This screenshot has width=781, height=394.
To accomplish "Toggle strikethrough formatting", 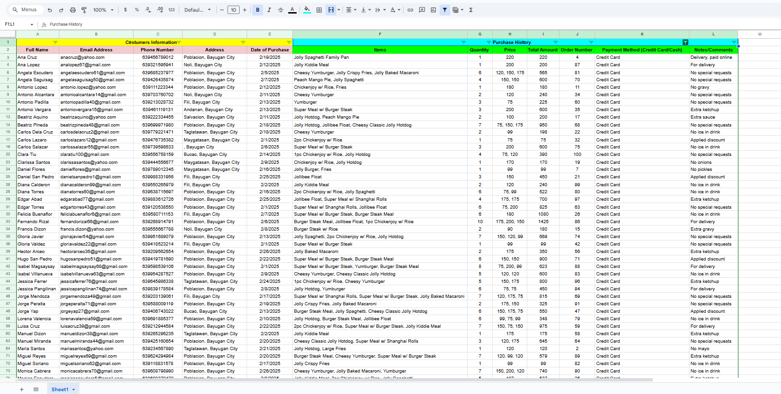I will tap(281, 10).
